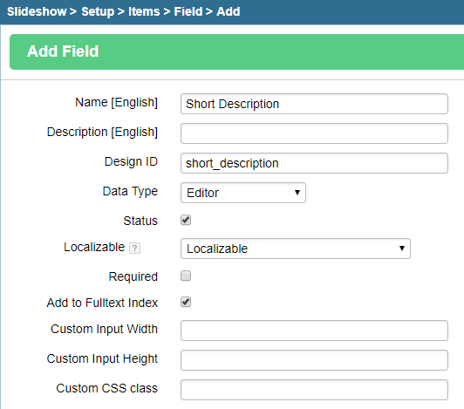
Task: Click the Add breadcrumb item
Action: tap(229, 11)
